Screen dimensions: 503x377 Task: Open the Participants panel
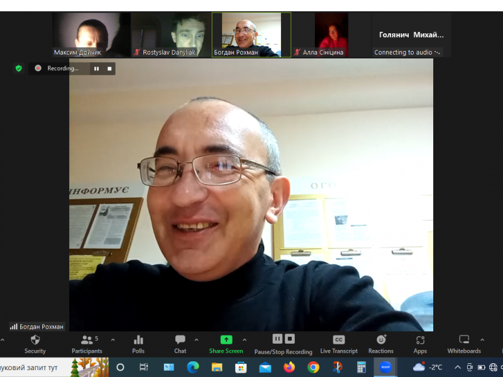87,343
